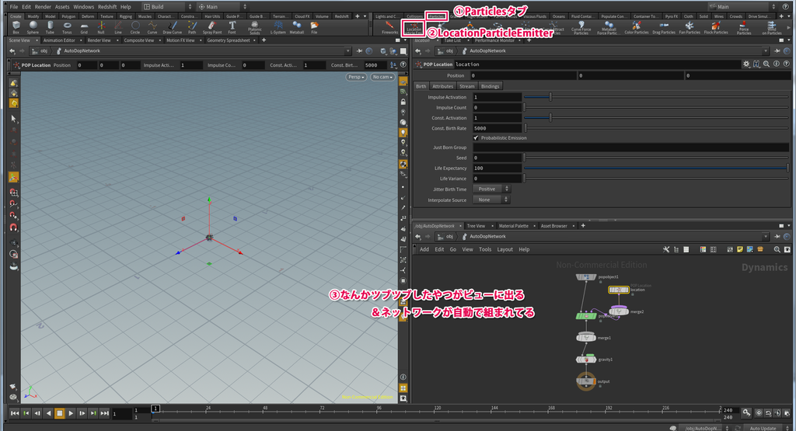Select the L-System shelf tool
This screenshot has height=431, width=796.
pos(278,27)
